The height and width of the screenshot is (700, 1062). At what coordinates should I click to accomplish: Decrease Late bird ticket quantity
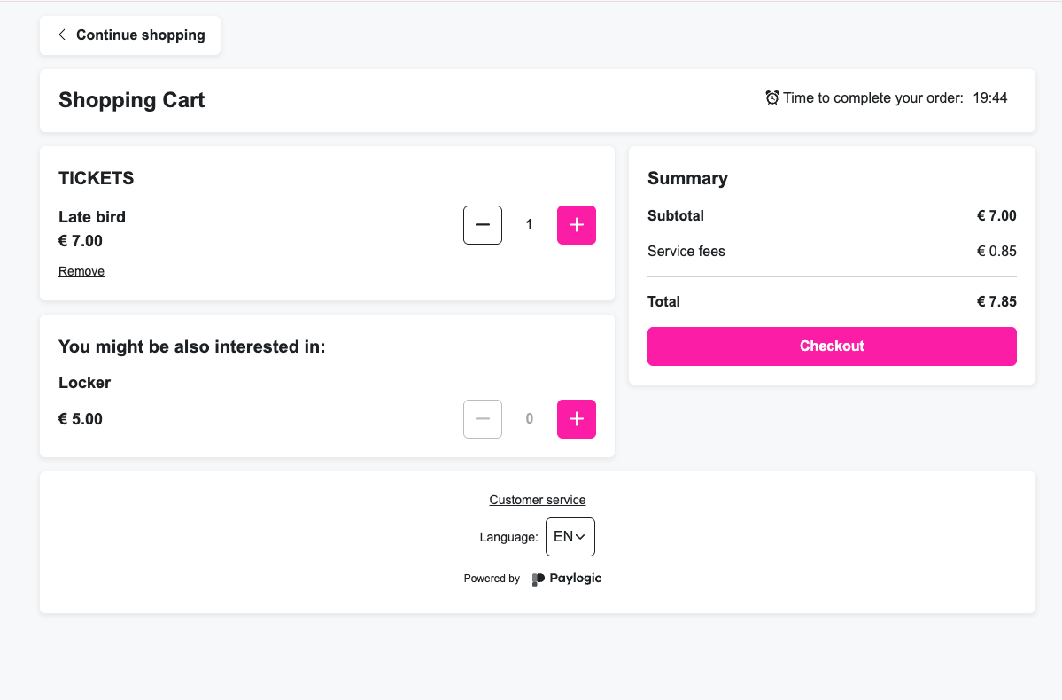coord(483,225)
